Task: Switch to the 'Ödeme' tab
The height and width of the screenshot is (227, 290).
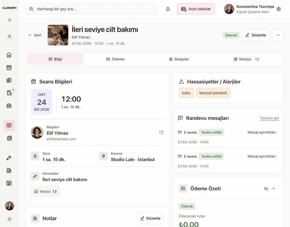Action: click(x=115, y=59)
